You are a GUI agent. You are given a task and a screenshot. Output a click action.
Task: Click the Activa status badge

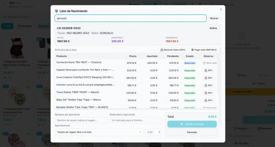pos(213,28)
